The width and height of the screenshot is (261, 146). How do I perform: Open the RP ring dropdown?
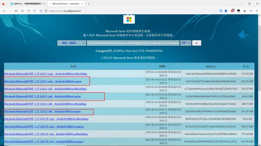coord(186,43)
